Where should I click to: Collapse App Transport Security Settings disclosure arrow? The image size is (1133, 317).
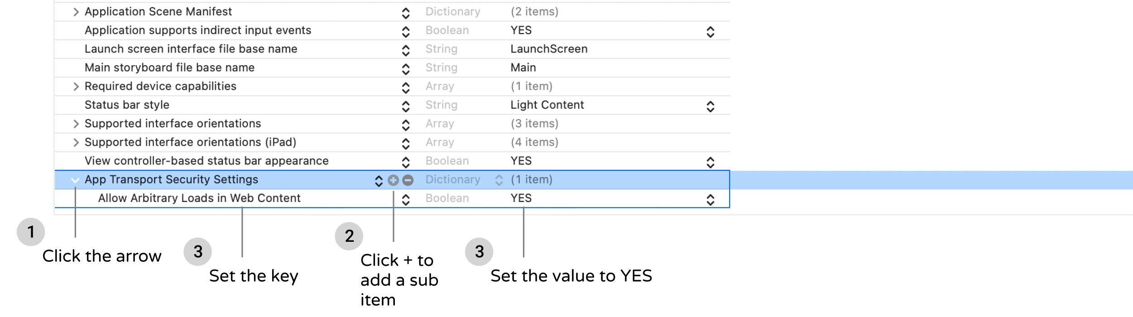click(x=75, y=179)
